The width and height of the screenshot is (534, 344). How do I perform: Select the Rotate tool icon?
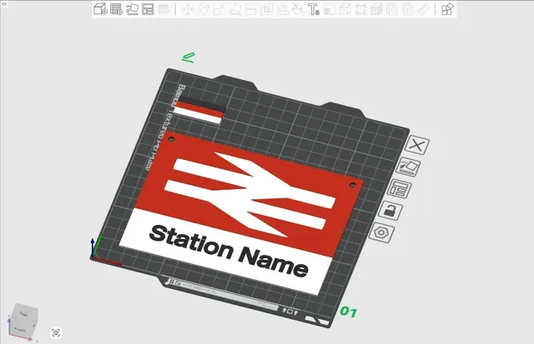coord(204,9)
